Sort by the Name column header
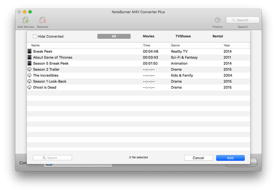 [x=36, y=45]
